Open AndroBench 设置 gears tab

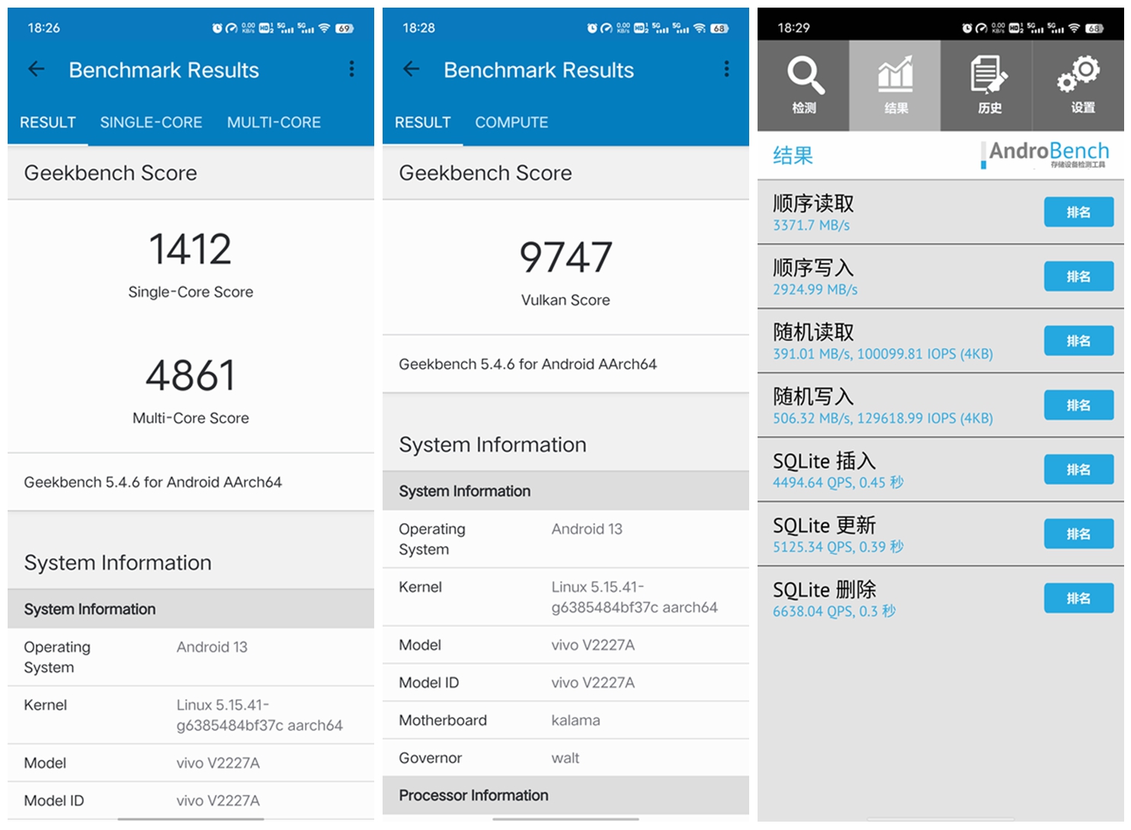pyautogui.click(x=1078, y=85)
